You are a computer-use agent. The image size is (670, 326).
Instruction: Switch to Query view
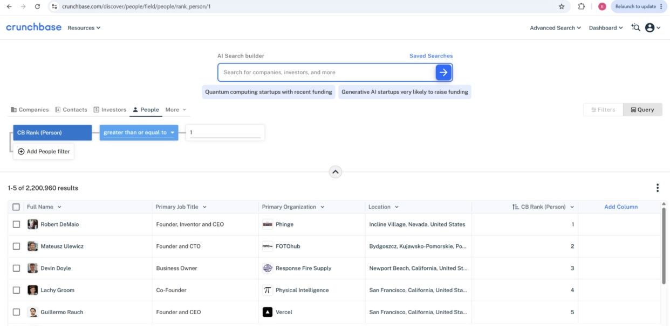click(642, 110)
